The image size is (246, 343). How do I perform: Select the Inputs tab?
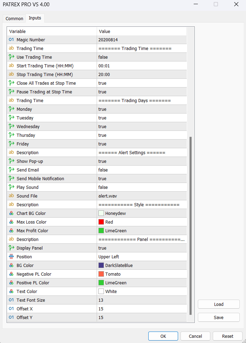[x=35, y=18]
